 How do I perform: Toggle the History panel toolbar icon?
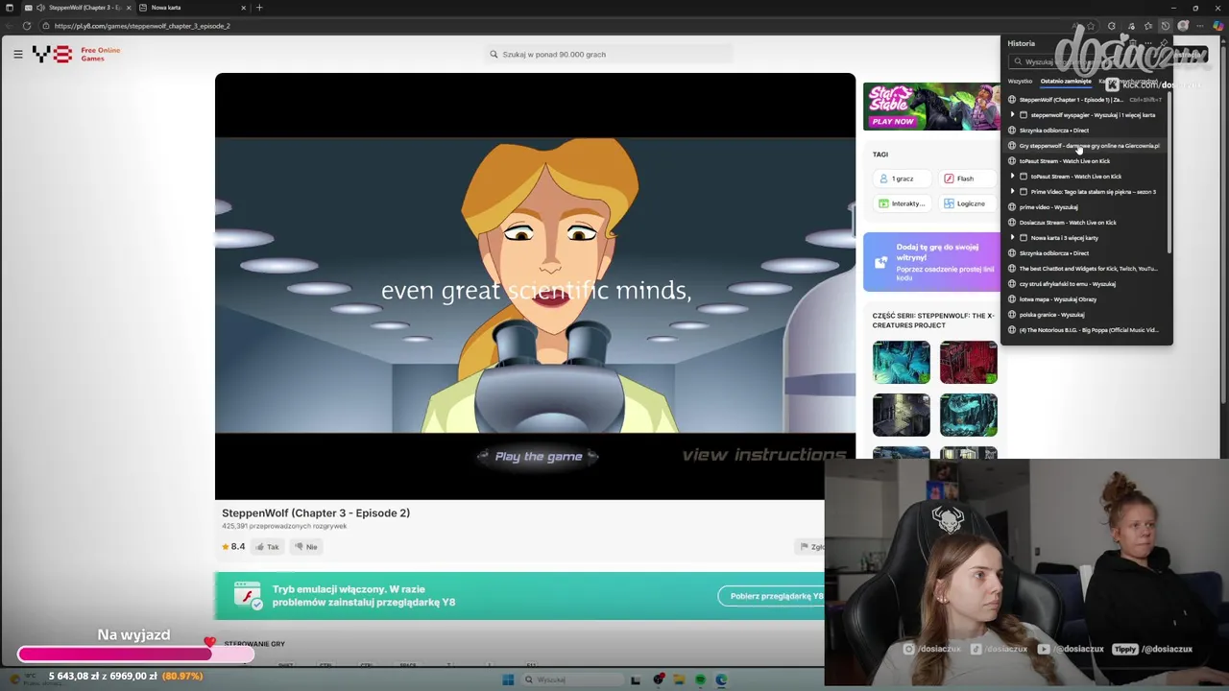(x=1165, y=26)
